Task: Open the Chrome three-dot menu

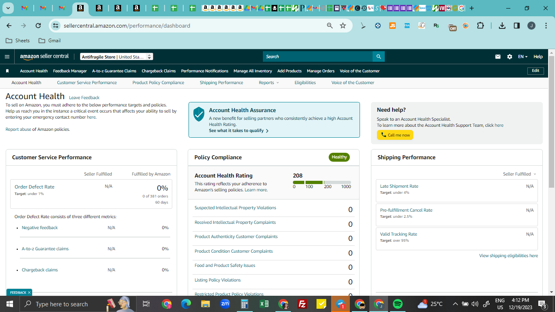Action: (545, 26)
